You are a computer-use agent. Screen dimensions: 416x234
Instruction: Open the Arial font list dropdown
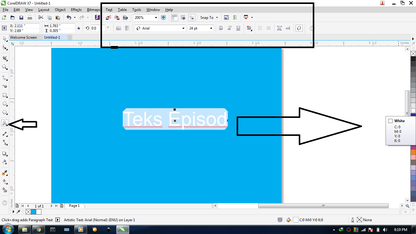[183, 28]
